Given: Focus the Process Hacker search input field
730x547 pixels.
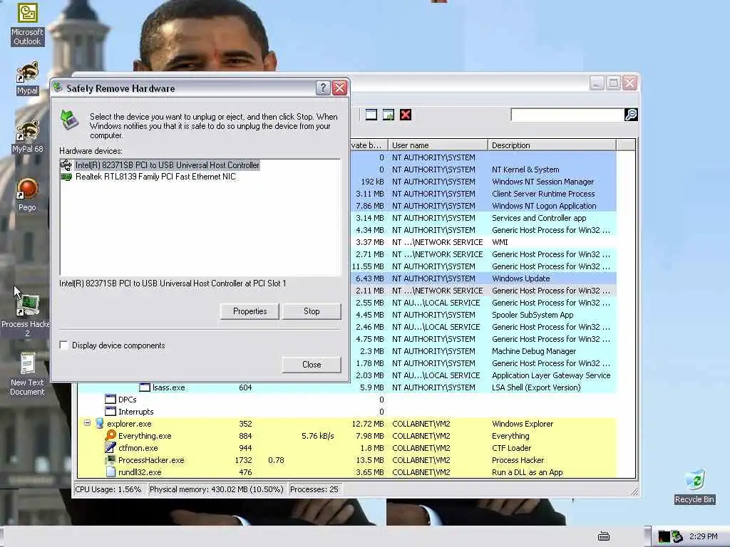Looking at the screenshot, I should coord(567,115).
